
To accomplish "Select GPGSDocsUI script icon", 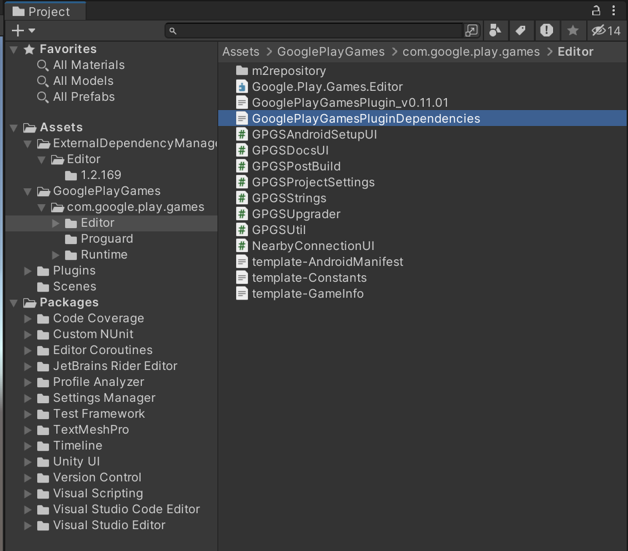I will click(x=242, y=150).
